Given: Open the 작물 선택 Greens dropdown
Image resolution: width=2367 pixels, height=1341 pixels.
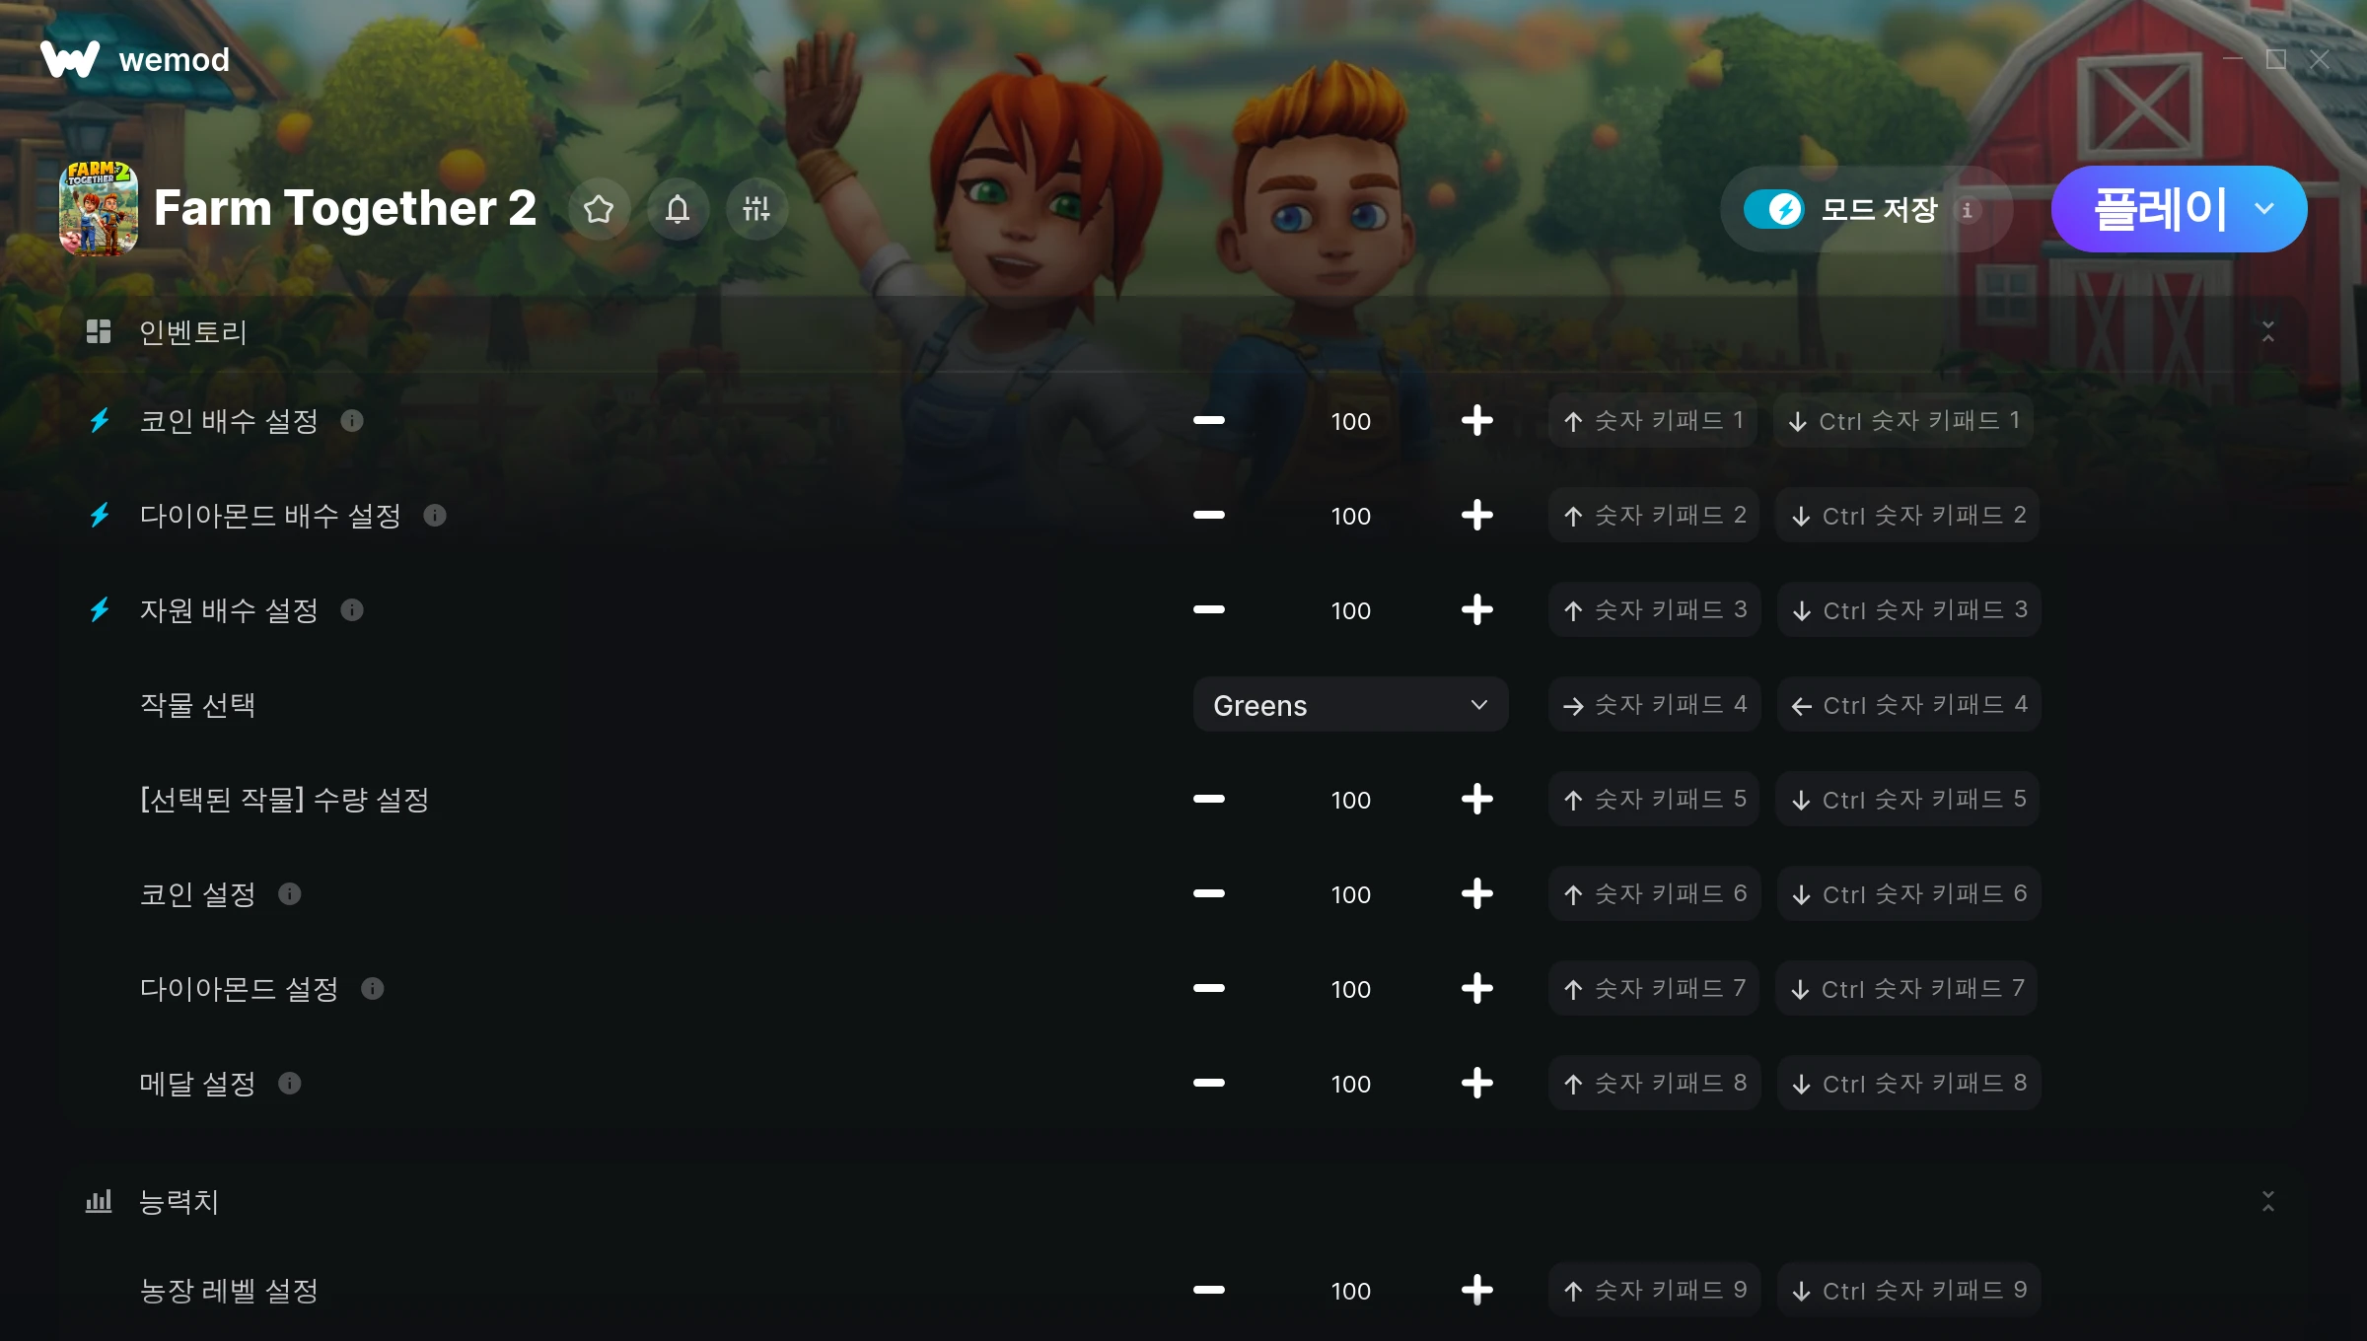Looking at the screenshot, I should point(1350,705).
